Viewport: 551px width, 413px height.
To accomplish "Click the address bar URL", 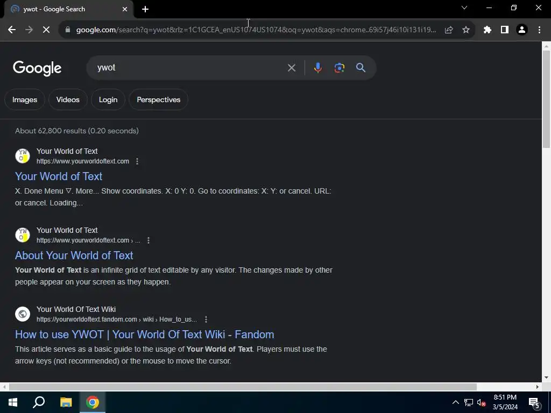I will 256,30.
